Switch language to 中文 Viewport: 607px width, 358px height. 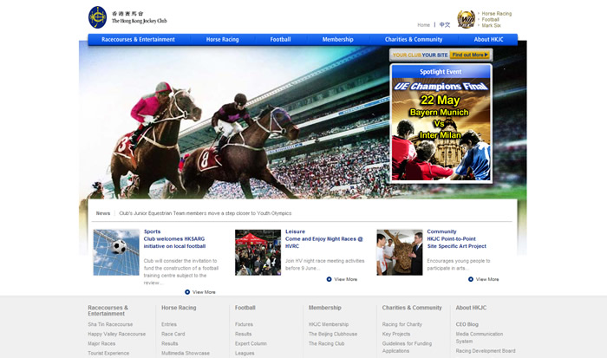445,25
